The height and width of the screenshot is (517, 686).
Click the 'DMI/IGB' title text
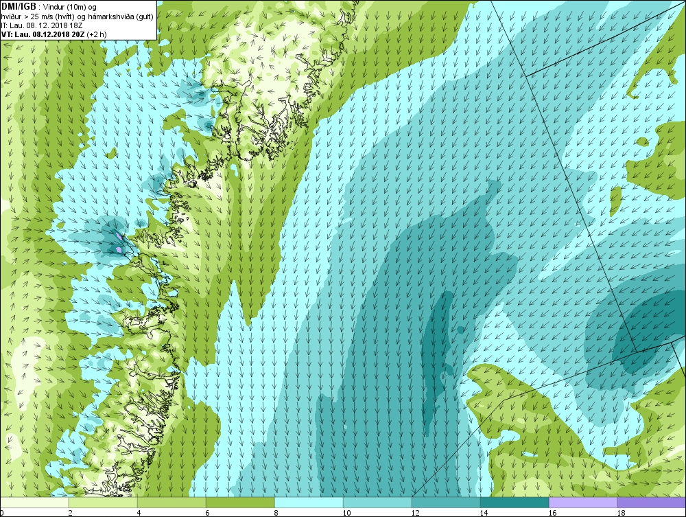coord(19,7)
